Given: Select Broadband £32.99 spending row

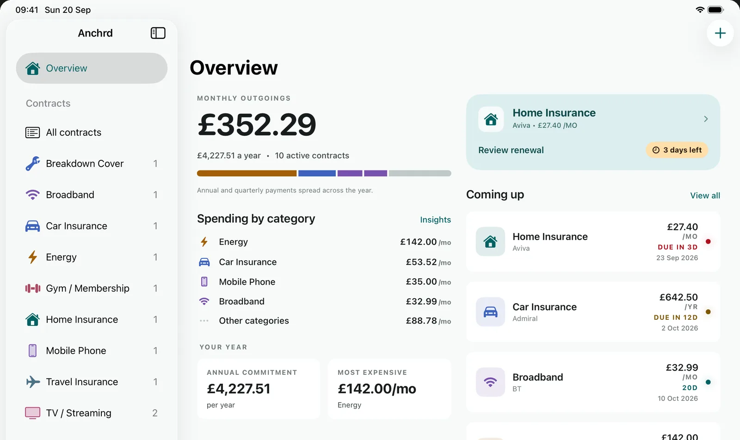Looking at the screenshot, I should [x=324, y=302].
